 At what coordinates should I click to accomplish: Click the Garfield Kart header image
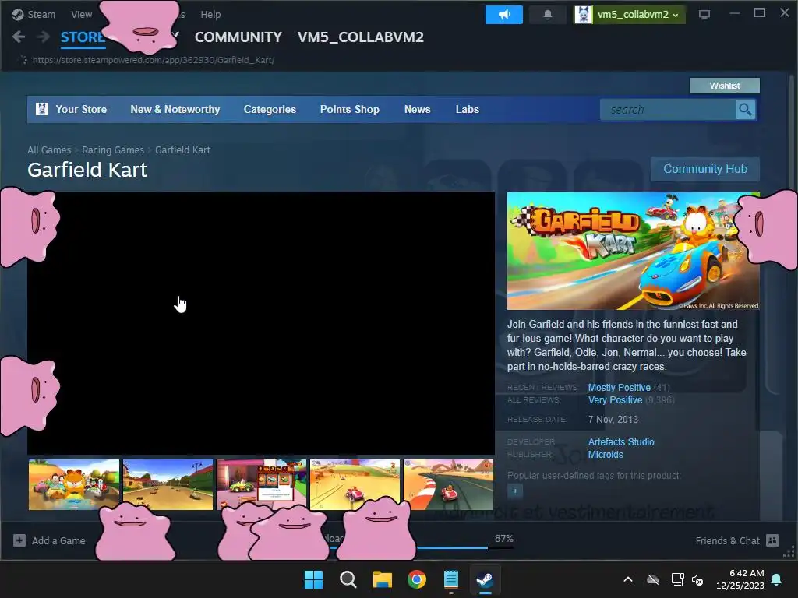pos(633,251)
